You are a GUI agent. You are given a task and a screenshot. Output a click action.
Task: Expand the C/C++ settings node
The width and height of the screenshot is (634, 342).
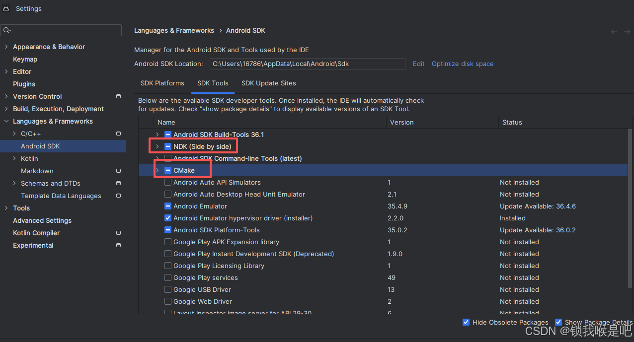(x=14, y=134)
